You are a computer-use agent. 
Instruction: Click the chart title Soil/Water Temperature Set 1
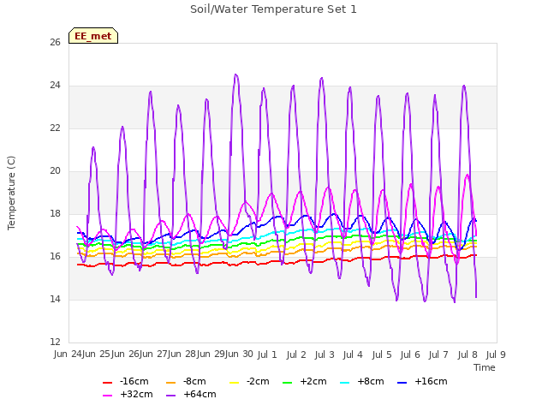pos(273,9)
